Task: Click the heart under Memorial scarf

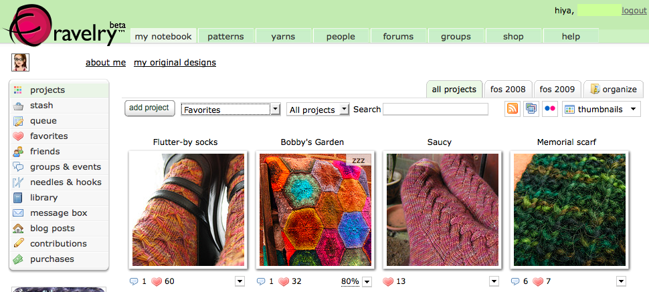Action: point(538,282)
